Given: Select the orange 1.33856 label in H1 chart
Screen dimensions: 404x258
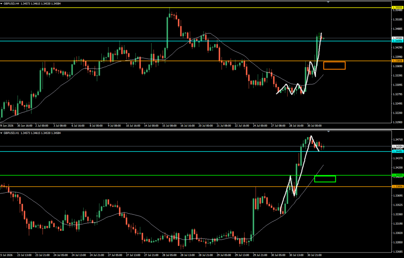Looking at the screenshot, I should 397,186.
